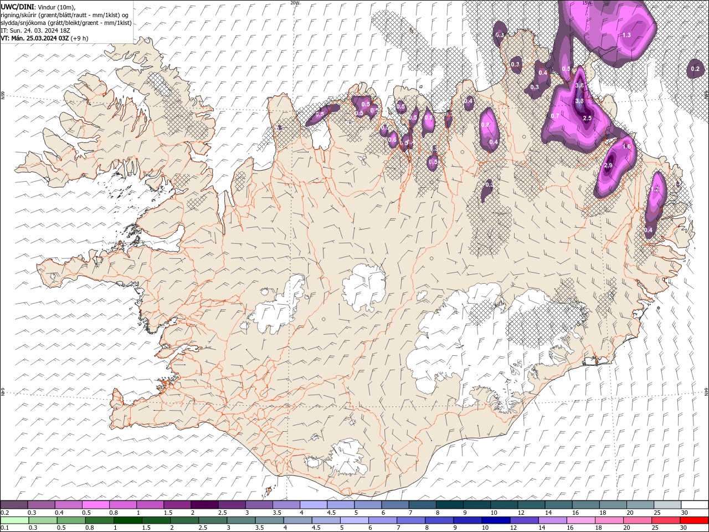Select the 0.7 precipitation label on the map

click(x=555, y=116)
